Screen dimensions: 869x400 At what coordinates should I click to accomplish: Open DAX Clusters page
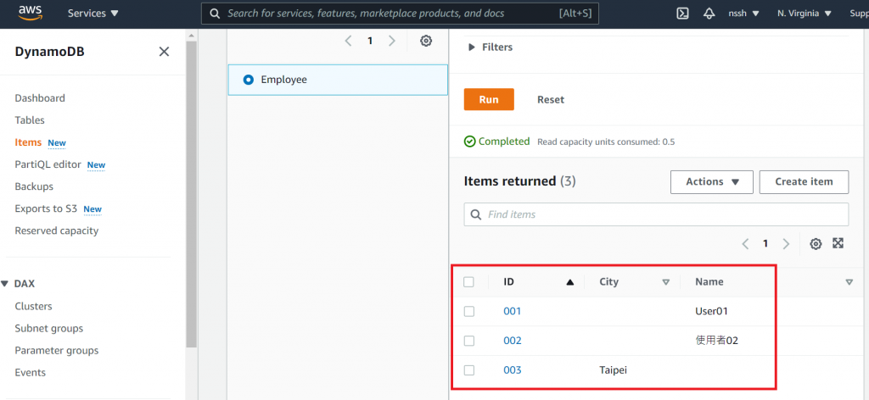coord(33,306)
